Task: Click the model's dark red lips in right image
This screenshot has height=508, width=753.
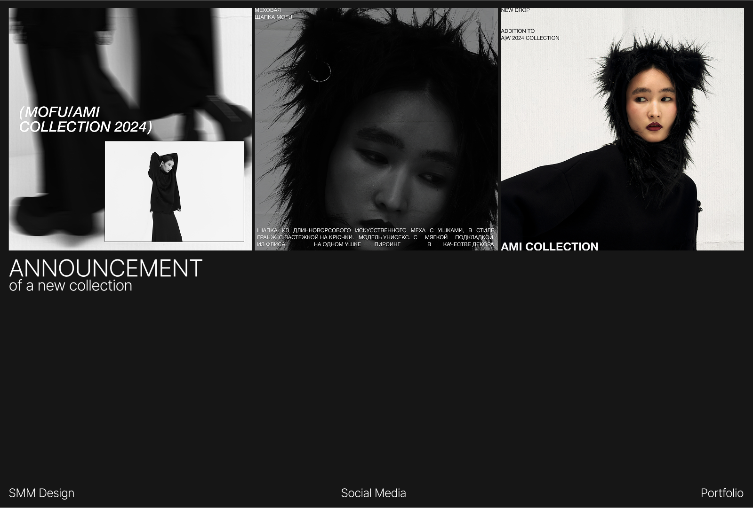Action: click(654, 126)
